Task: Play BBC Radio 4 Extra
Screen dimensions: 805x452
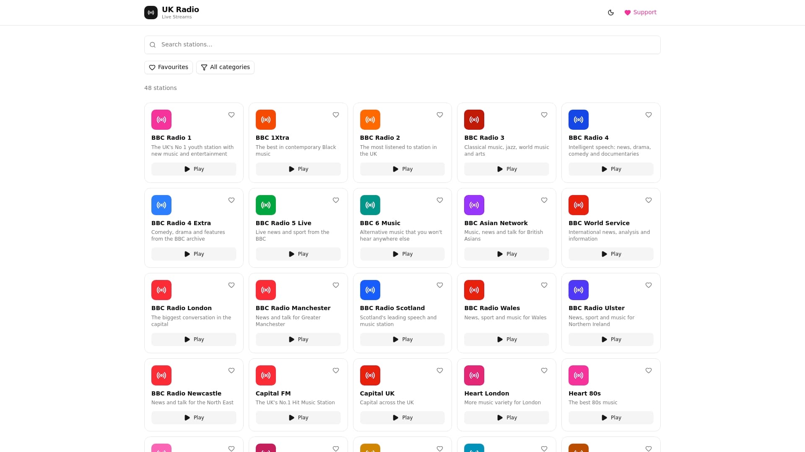Action: (x=194, y=254)
